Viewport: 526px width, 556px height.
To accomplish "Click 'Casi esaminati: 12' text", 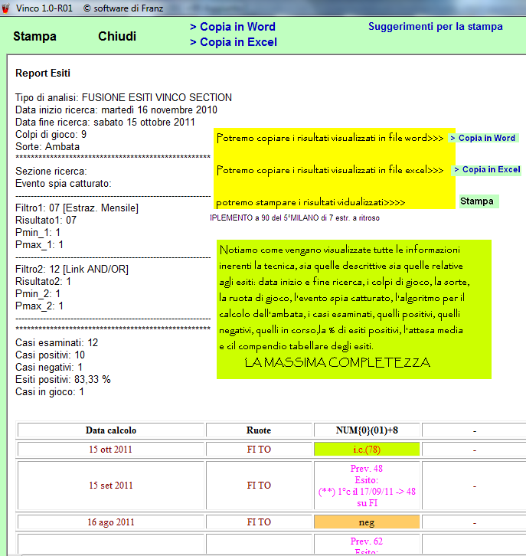I will 57,342.
